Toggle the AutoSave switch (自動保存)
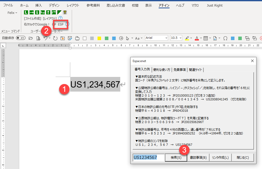Viewport: 262px width, 169px height. (21, 38)
